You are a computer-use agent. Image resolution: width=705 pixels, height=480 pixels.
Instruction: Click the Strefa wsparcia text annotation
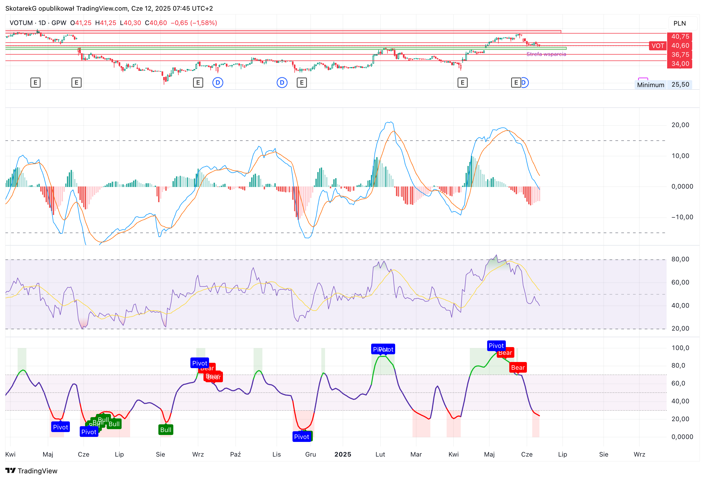coord(546,54)
